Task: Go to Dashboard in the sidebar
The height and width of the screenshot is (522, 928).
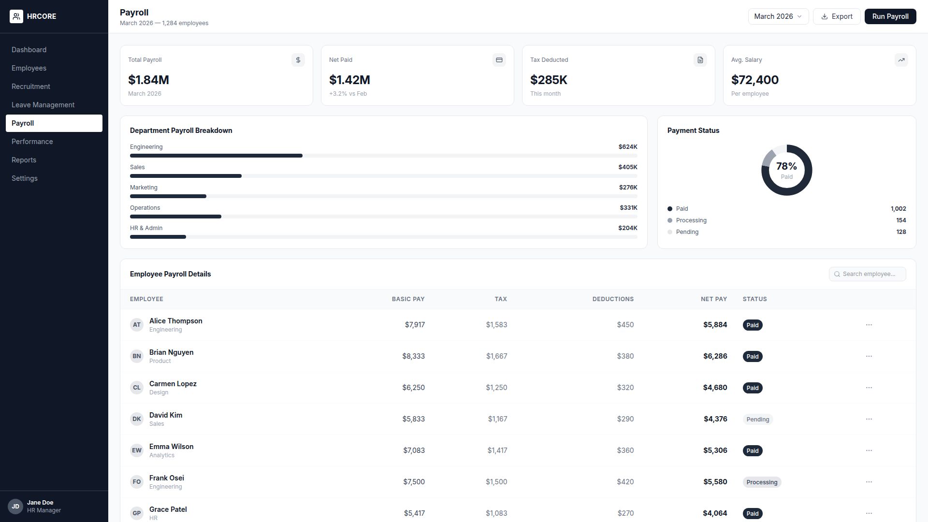Action: [x=54, y=50]
